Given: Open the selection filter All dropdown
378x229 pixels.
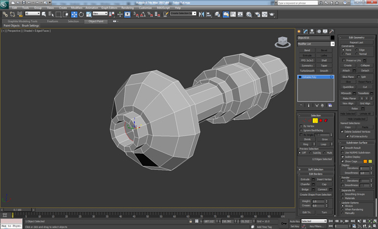Looking at the screenshot, I should (x=32, y=14).
